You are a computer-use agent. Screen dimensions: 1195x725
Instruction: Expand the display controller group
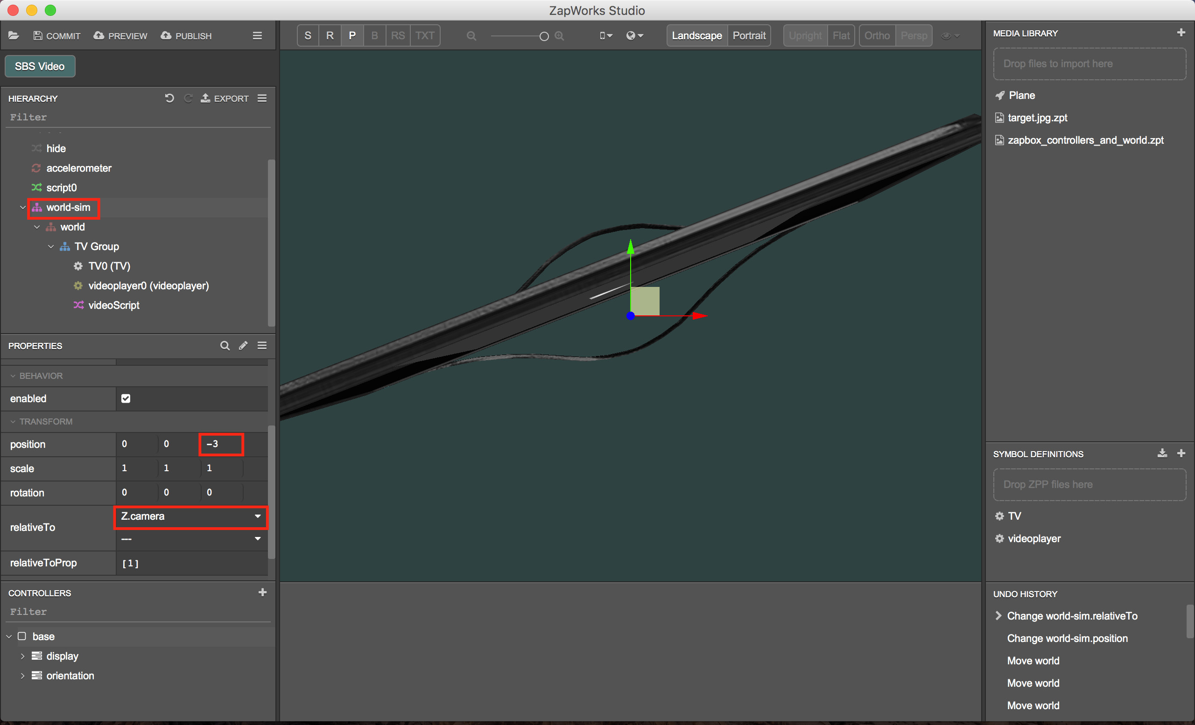pos(22,656)
